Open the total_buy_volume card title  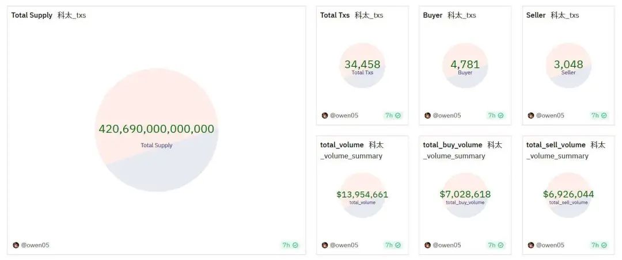[x=453, y=145]
